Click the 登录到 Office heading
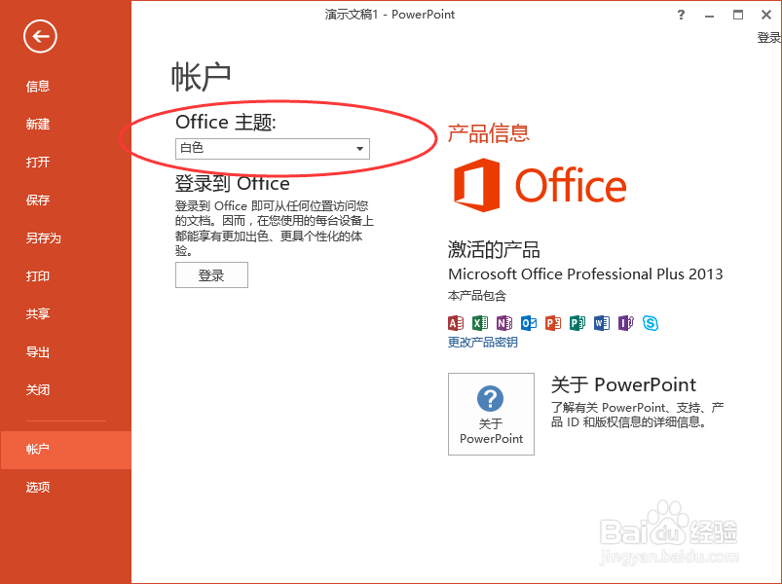This screenshot has width=782, height=584. [233, 183]
